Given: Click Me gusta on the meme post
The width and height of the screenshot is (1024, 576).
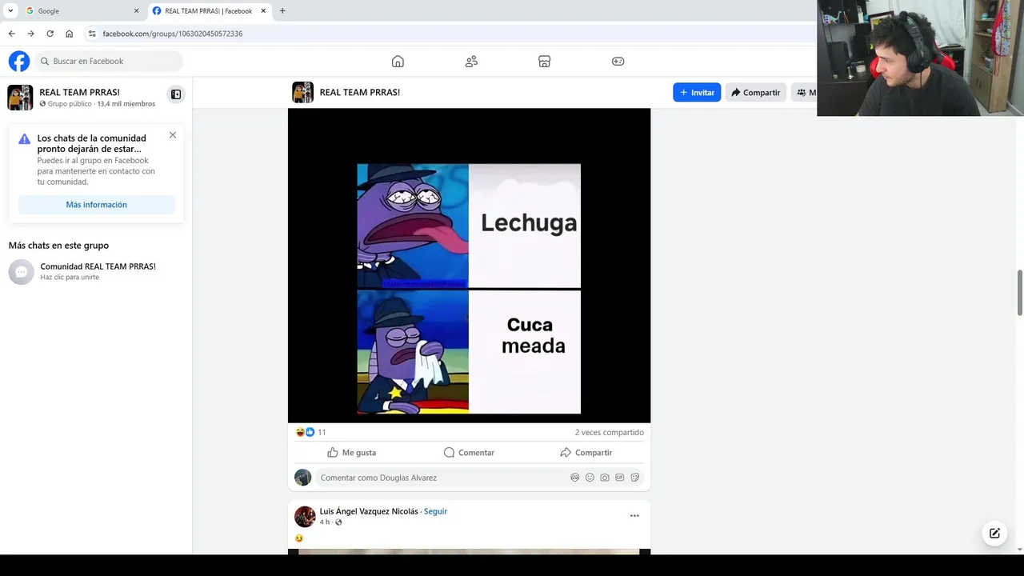Looking at the screenshot, I should tap(351, 453).
